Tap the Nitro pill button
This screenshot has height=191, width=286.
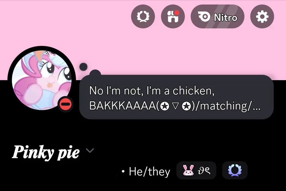[217, 17]
